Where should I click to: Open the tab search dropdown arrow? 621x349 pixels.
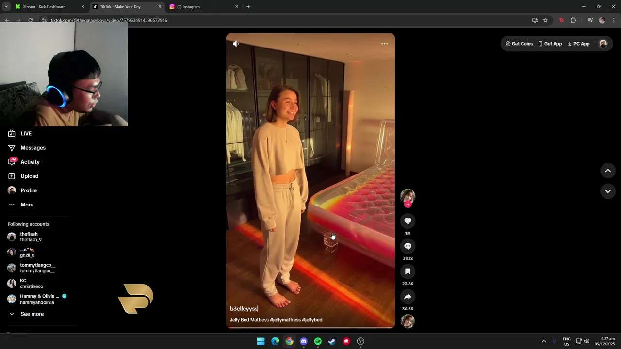point(6,7)
